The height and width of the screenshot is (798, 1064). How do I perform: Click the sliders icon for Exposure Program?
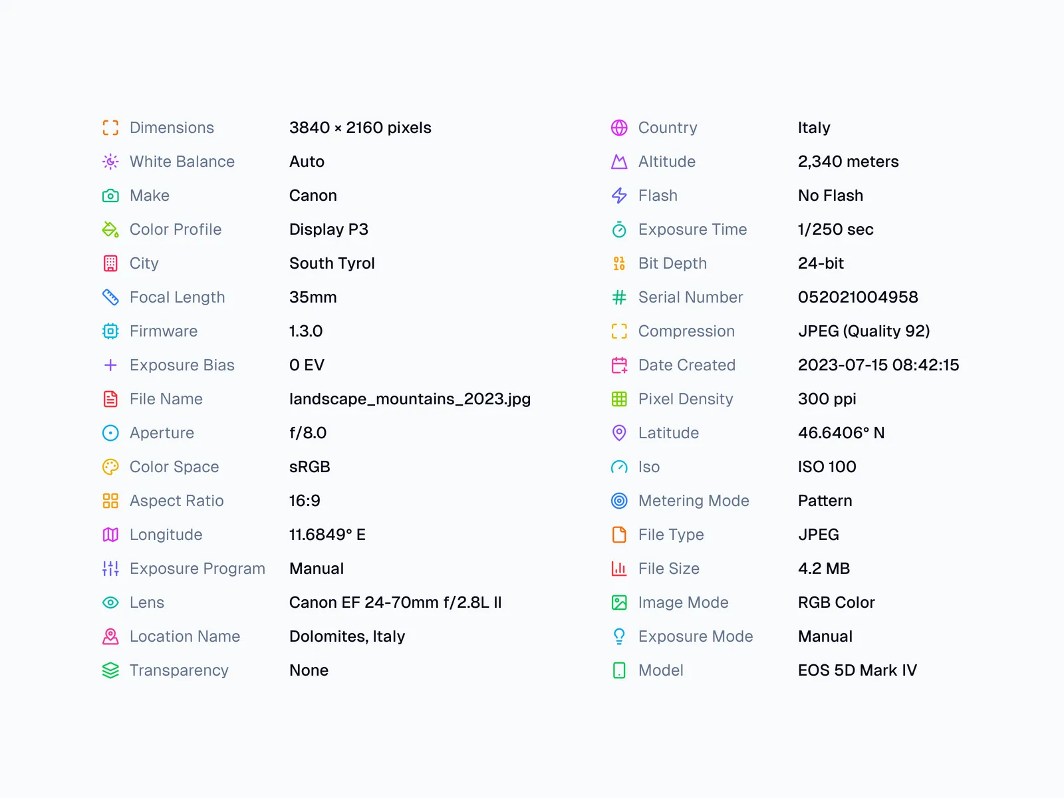pos(110,569)
